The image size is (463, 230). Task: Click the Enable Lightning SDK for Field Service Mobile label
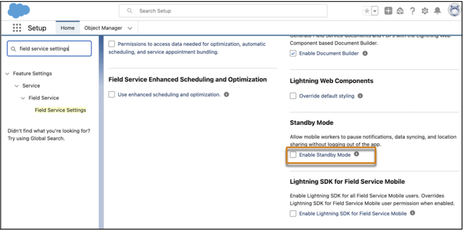353,213
